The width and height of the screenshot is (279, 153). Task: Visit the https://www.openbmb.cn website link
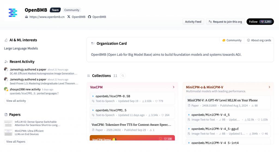point(47,17)
